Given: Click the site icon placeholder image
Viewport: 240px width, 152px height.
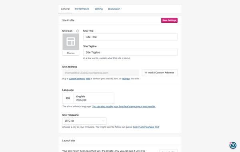Looking at the screenshot, I should coord(71,41).
